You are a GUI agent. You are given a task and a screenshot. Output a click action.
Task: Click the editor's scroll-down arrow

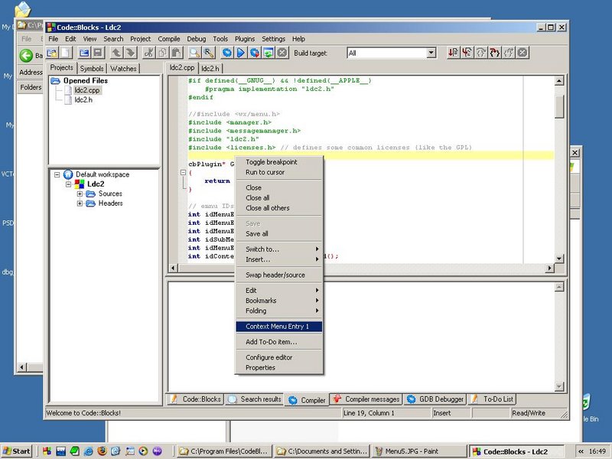559,259
